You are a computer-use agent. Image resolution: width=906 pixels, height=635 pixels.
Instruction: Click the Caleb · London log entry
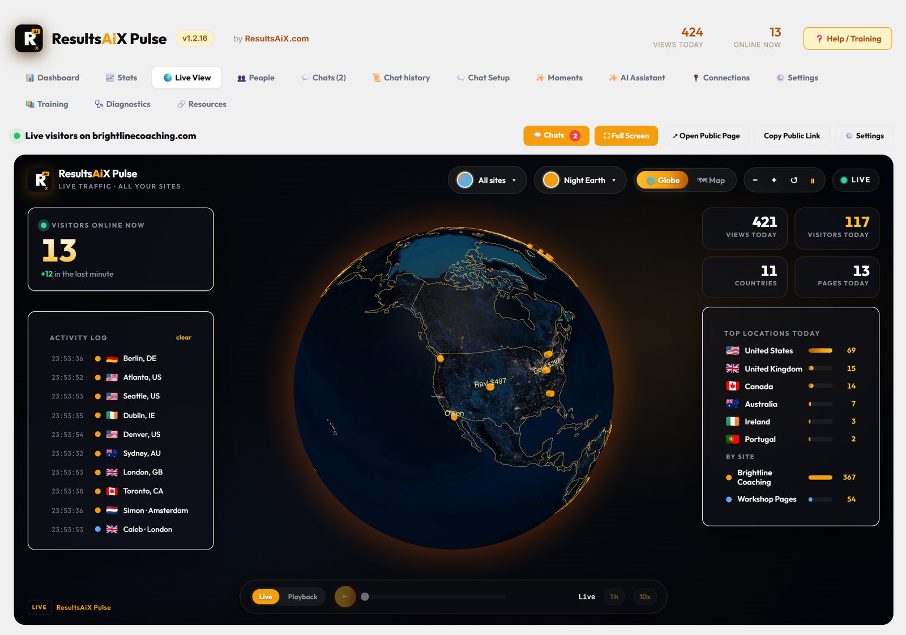point(121,530)
